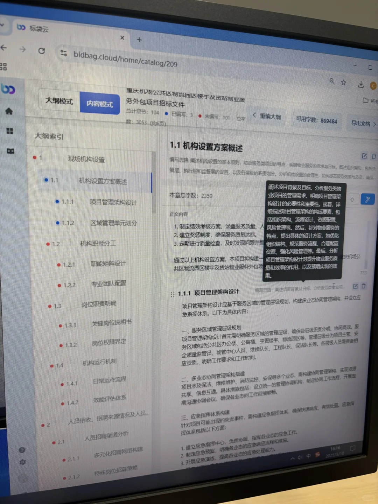The height and width of the screenshot is (504, 378).
Task: Switch to 大纲模式 mode
Action: coord(59,102)
